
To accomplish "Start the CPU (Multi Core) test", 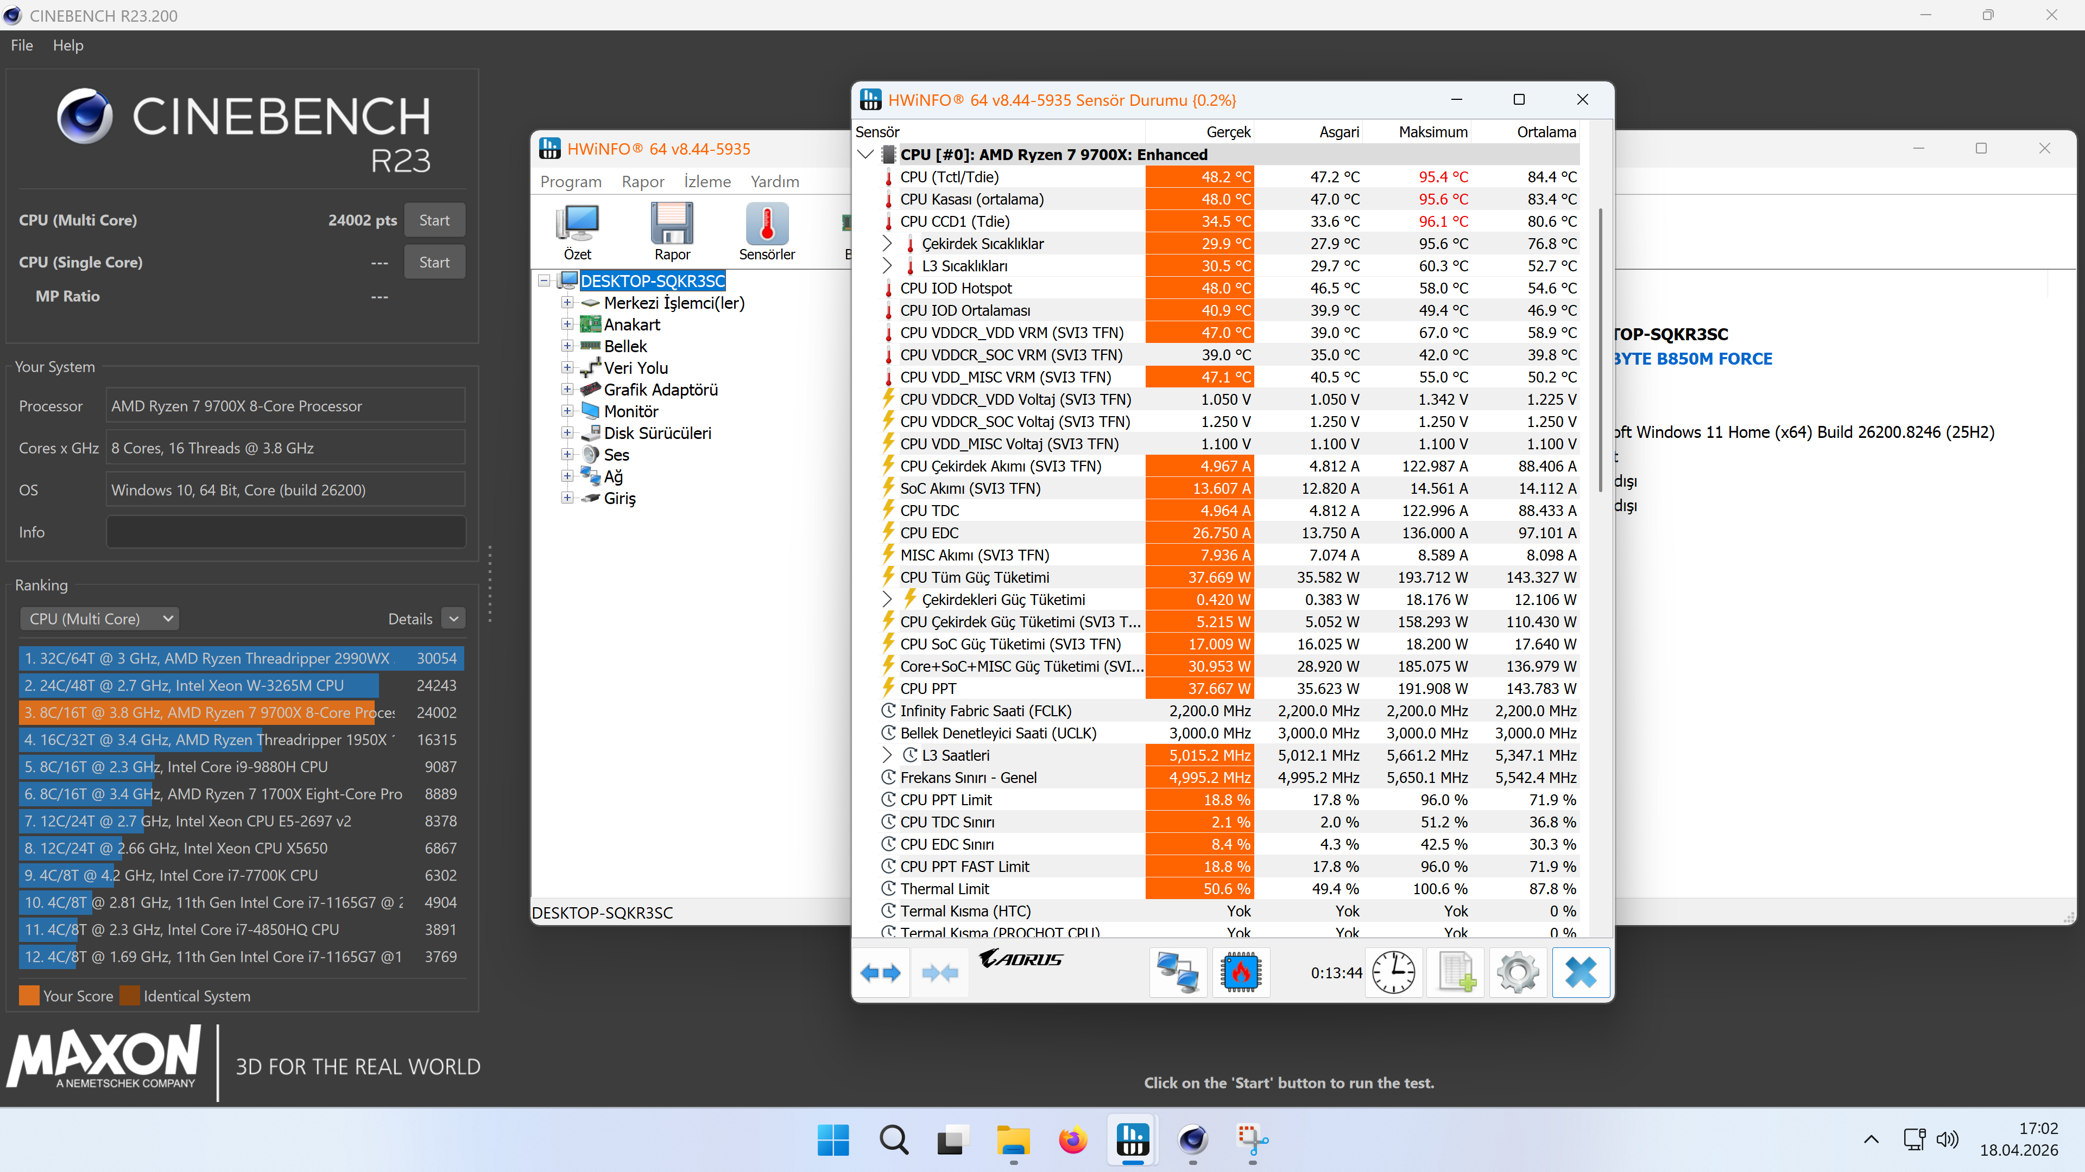I will pos(434,220).
